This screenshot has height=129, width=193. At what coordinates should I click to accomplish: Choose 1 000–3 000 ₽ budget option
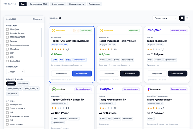click(x=14, y=89)
